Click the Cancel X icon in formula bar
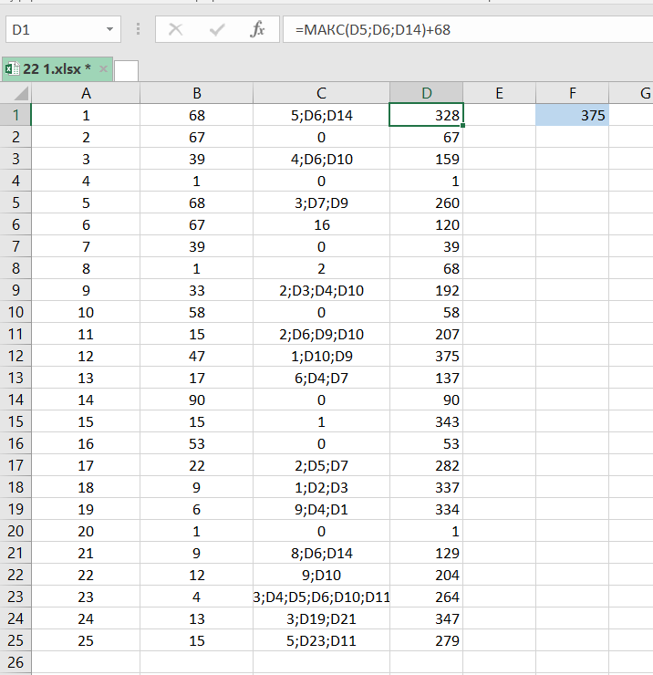 [176, 30]
